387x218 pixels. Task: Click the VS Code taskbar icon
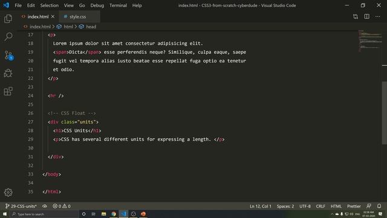coord(123,214)
